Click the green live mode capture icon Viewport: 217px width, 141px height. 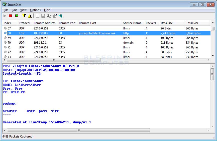[17, 16]
